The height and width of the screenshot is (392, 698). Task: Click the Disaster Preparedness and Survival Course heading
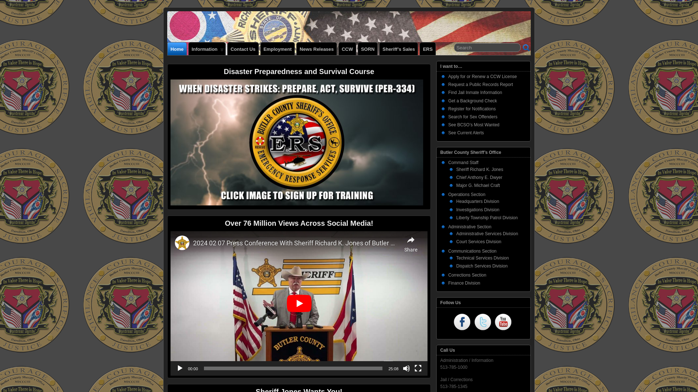pyautogui.click(x=299, y=72)
